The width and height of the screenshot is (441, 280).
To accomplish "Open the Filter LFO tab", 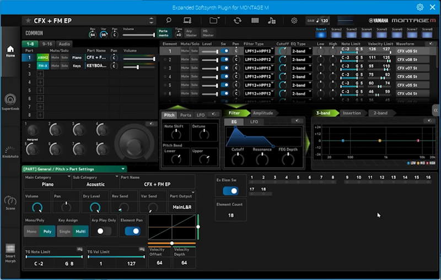I will 254,122.
